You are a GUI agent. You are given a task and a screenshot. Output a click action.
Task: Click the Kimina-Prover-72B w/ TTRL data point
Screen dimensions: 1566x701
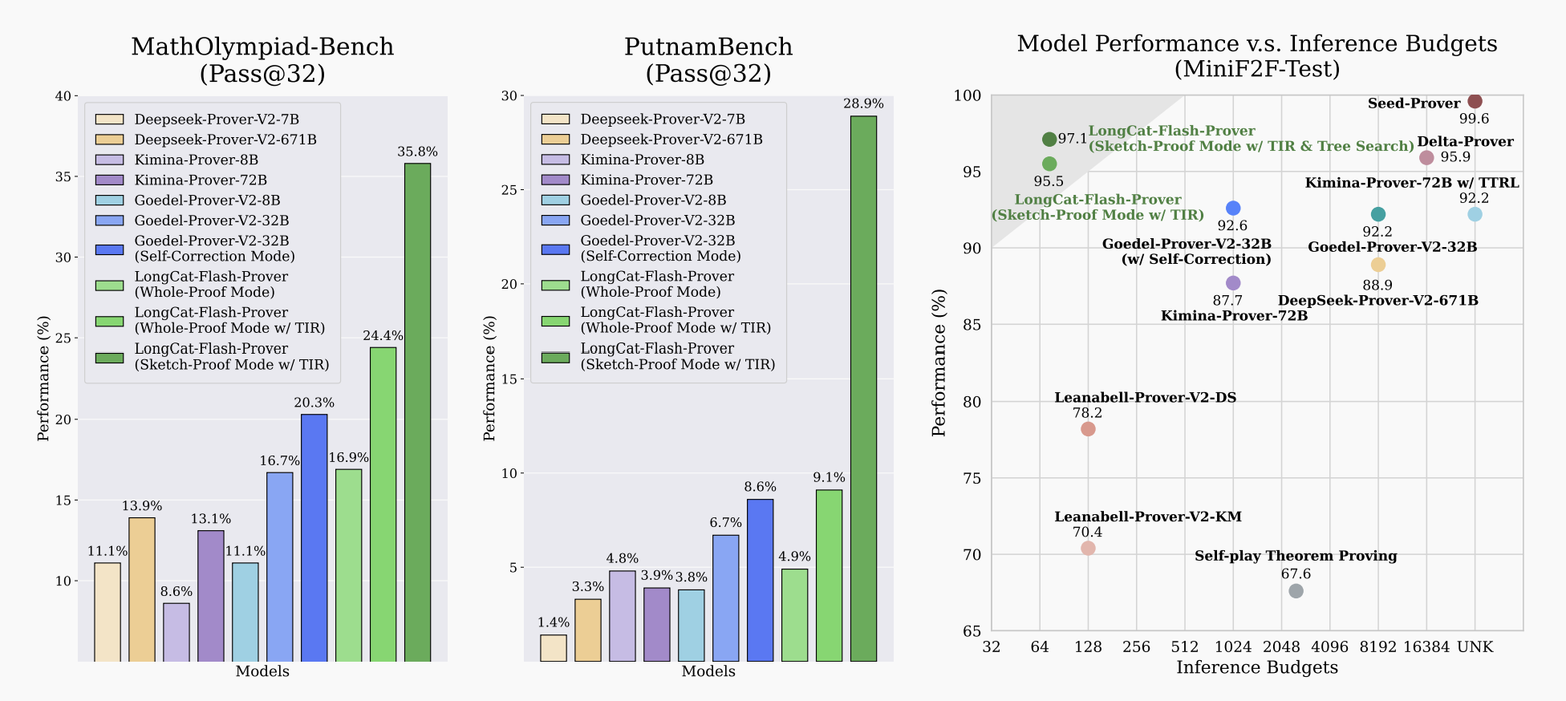1475,214
